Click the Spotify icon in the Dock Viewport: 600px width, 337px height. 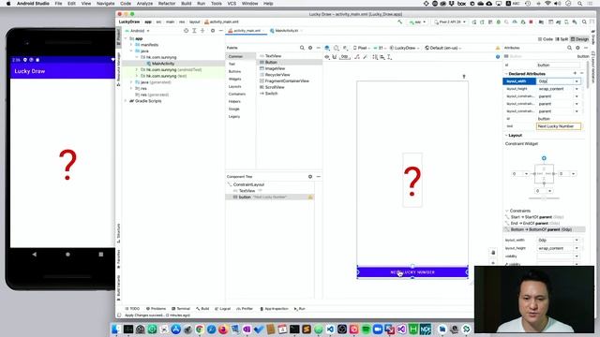pyautogui.click(x=366, y=329)
